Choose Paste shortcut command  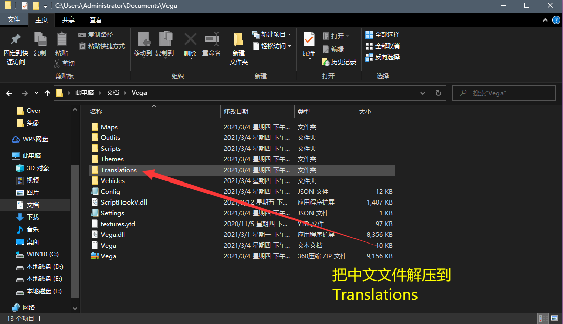pyautogui.click(x=101, y=46)
